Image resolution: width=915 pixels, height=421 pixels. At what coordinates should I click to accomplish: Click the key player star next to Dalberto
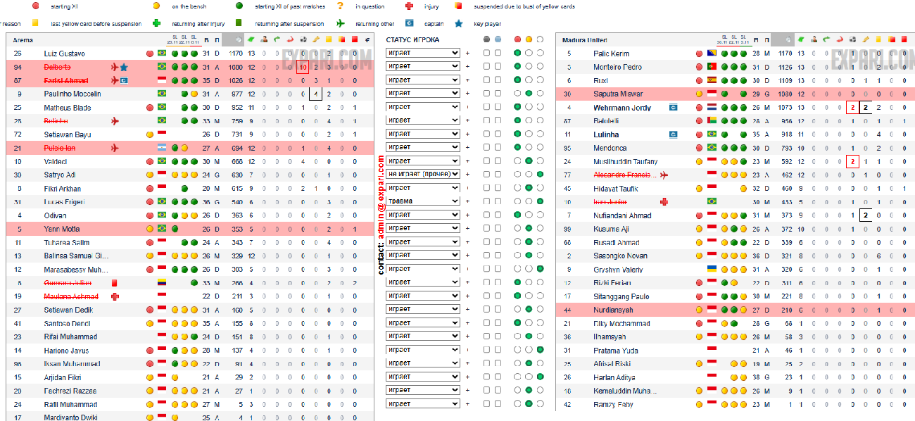click(x=124, y=68)
